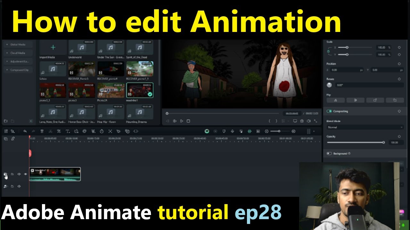Add keyframe for Opacity

[399, 136]
